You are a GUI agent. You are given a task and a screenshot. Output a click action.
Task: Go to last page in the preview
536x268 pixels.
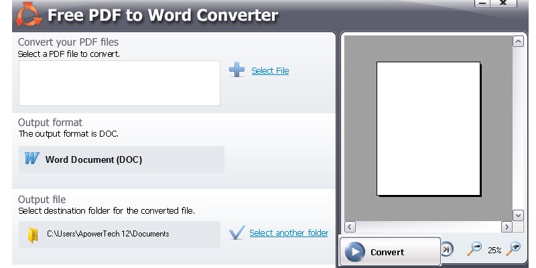447,249
